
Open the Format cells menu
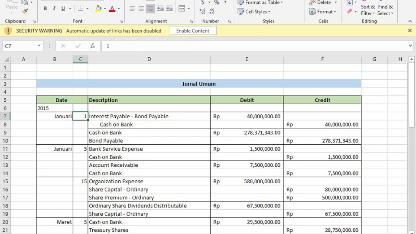pos(323,12)
